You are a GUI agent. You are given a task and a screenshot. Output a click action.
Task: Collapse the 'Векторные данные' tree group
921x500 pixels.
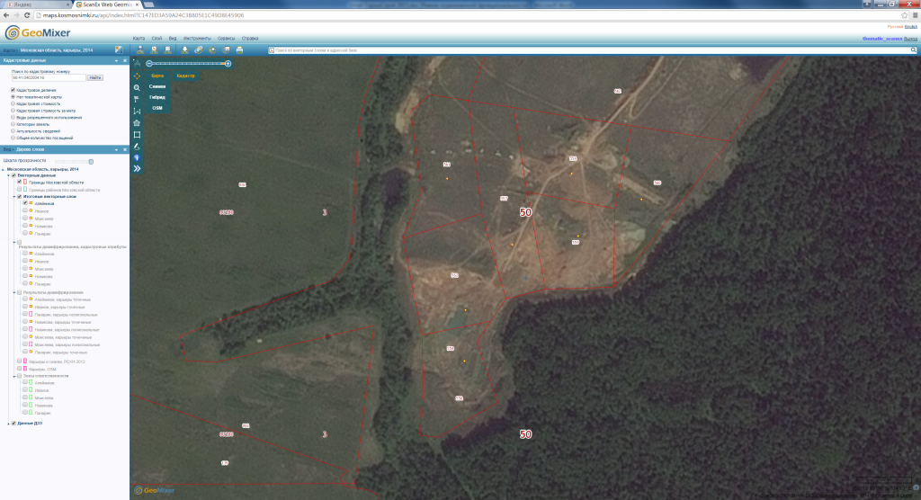[11, 175]
